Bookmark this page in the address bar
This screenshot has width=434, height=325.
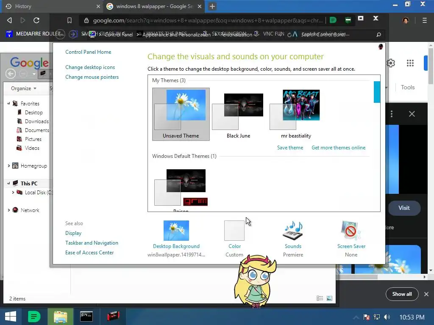[x=70, y=20]
